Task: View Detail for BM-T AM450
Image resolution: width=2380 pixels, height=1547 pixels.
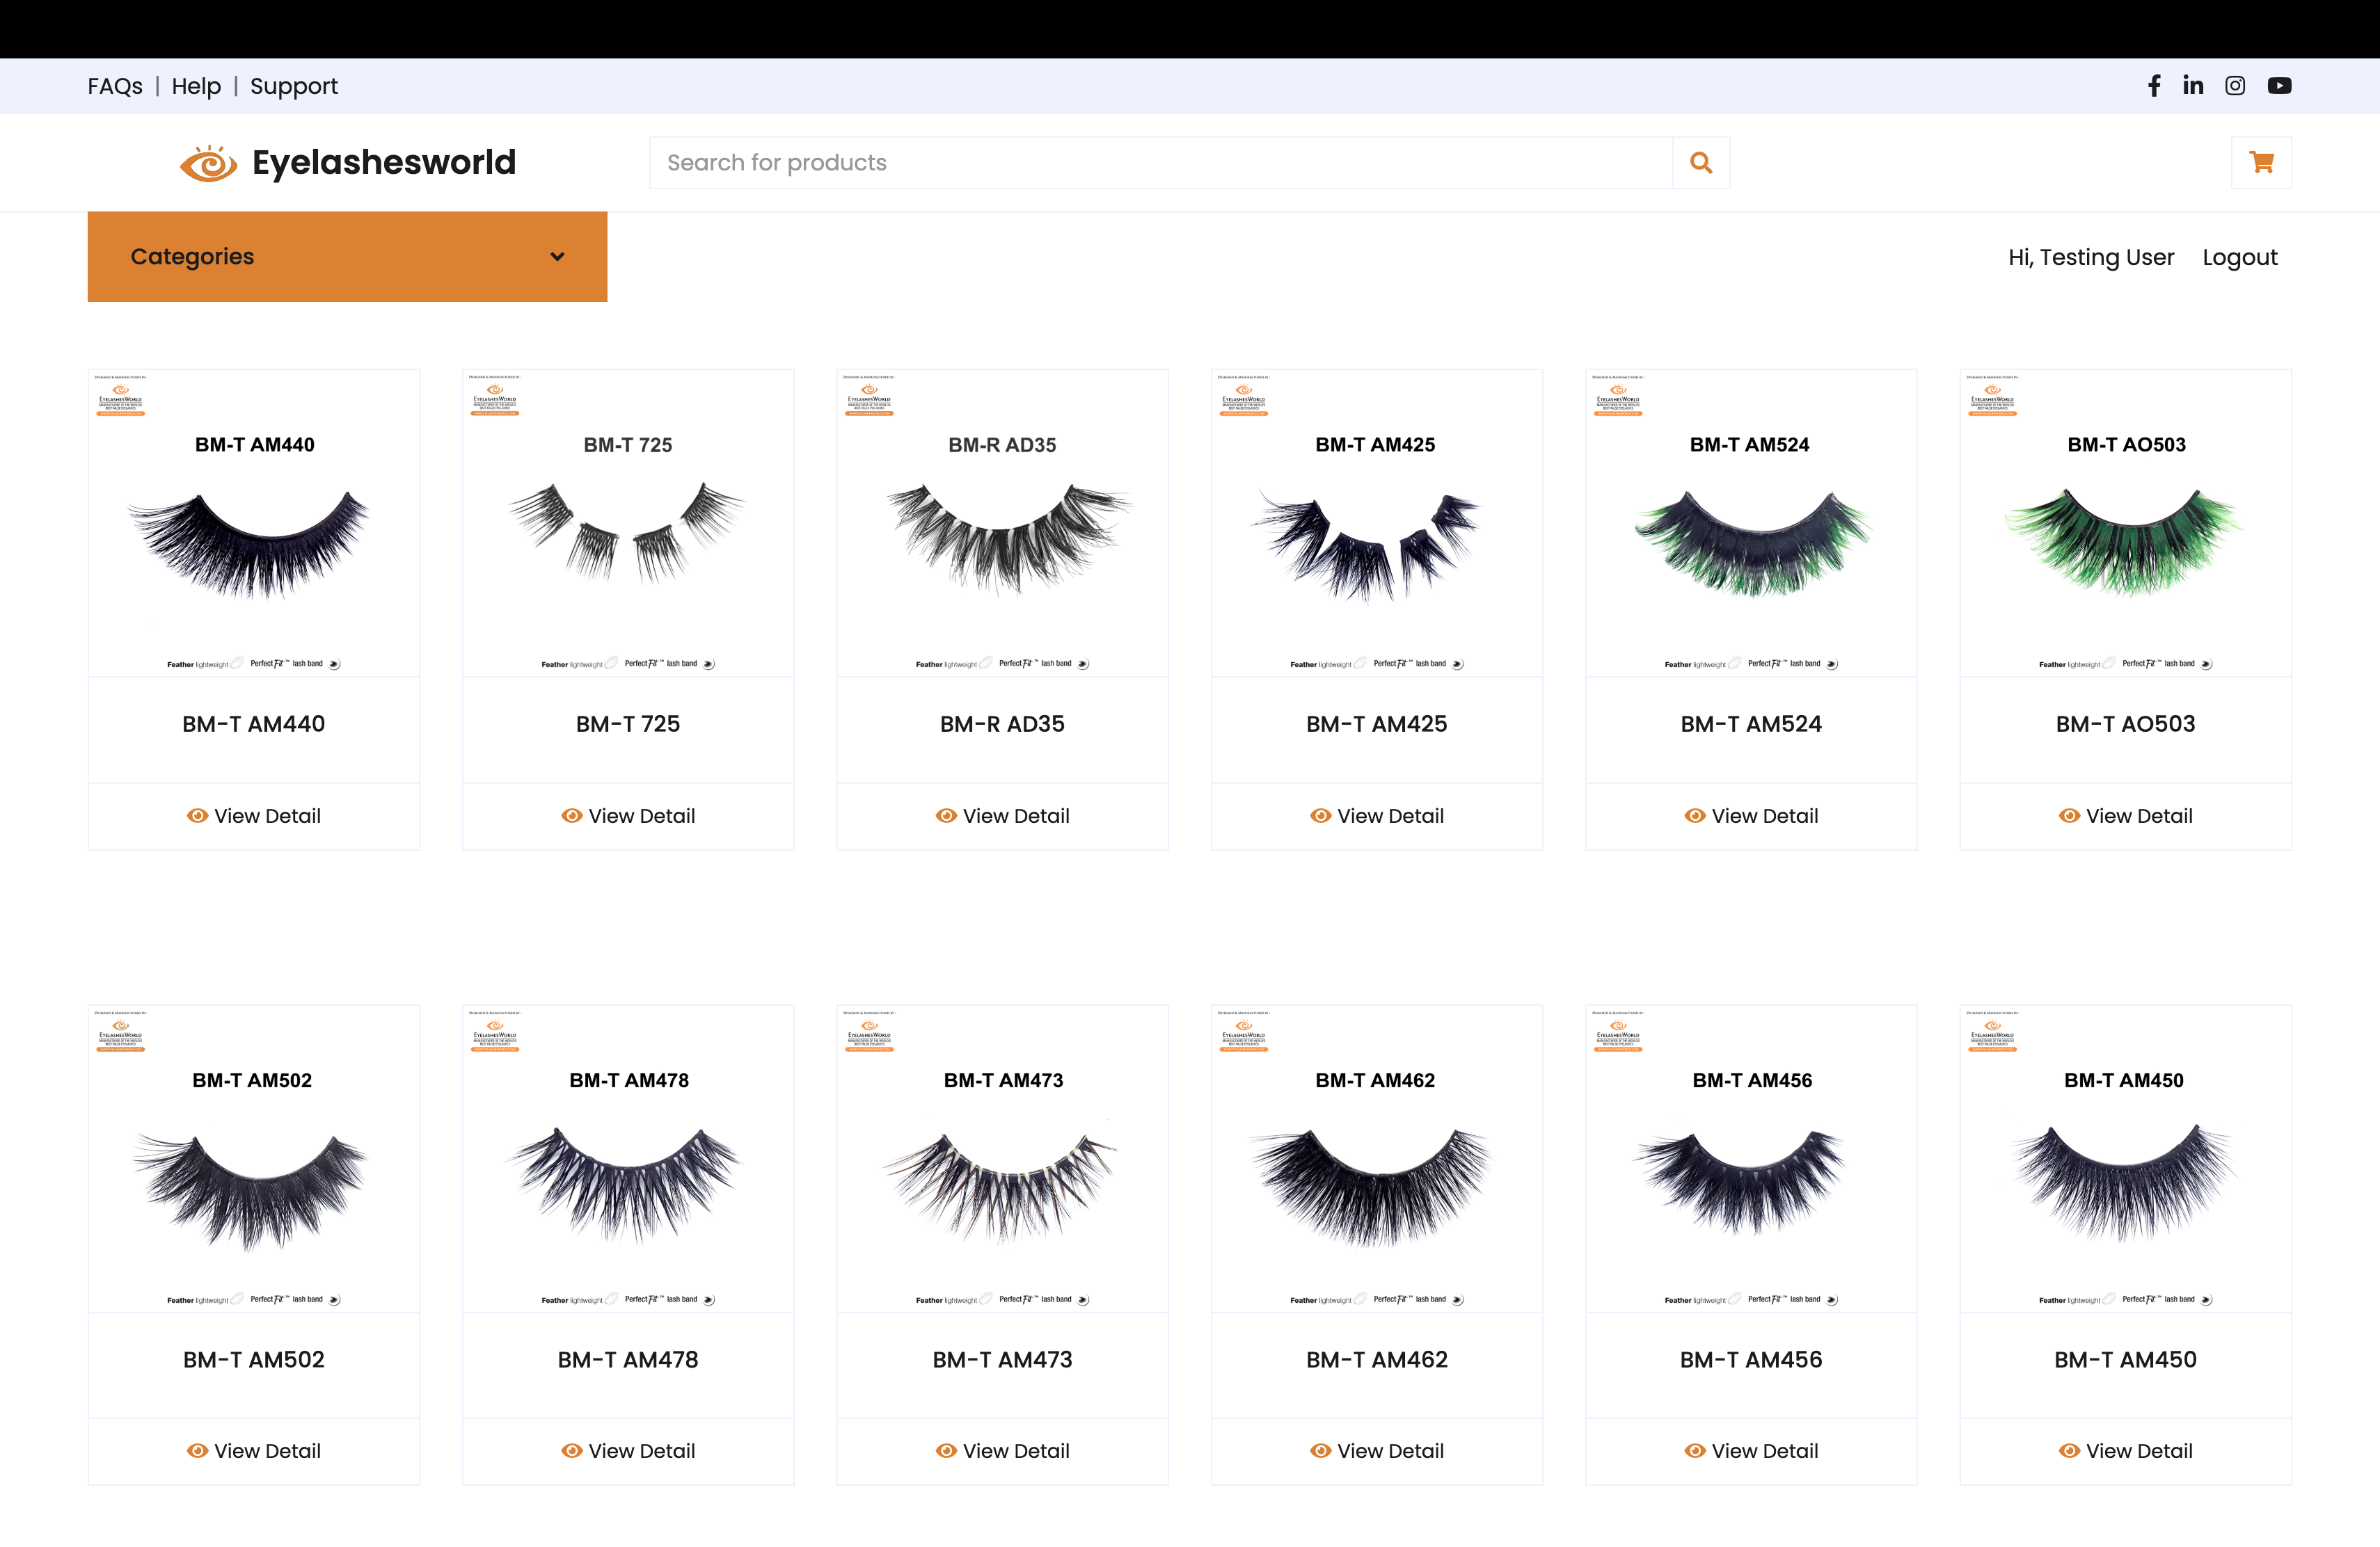Action: (x=2124, y=1450)
